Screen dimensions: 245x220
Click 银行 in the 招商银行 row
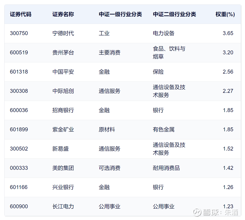coord(158,110)
